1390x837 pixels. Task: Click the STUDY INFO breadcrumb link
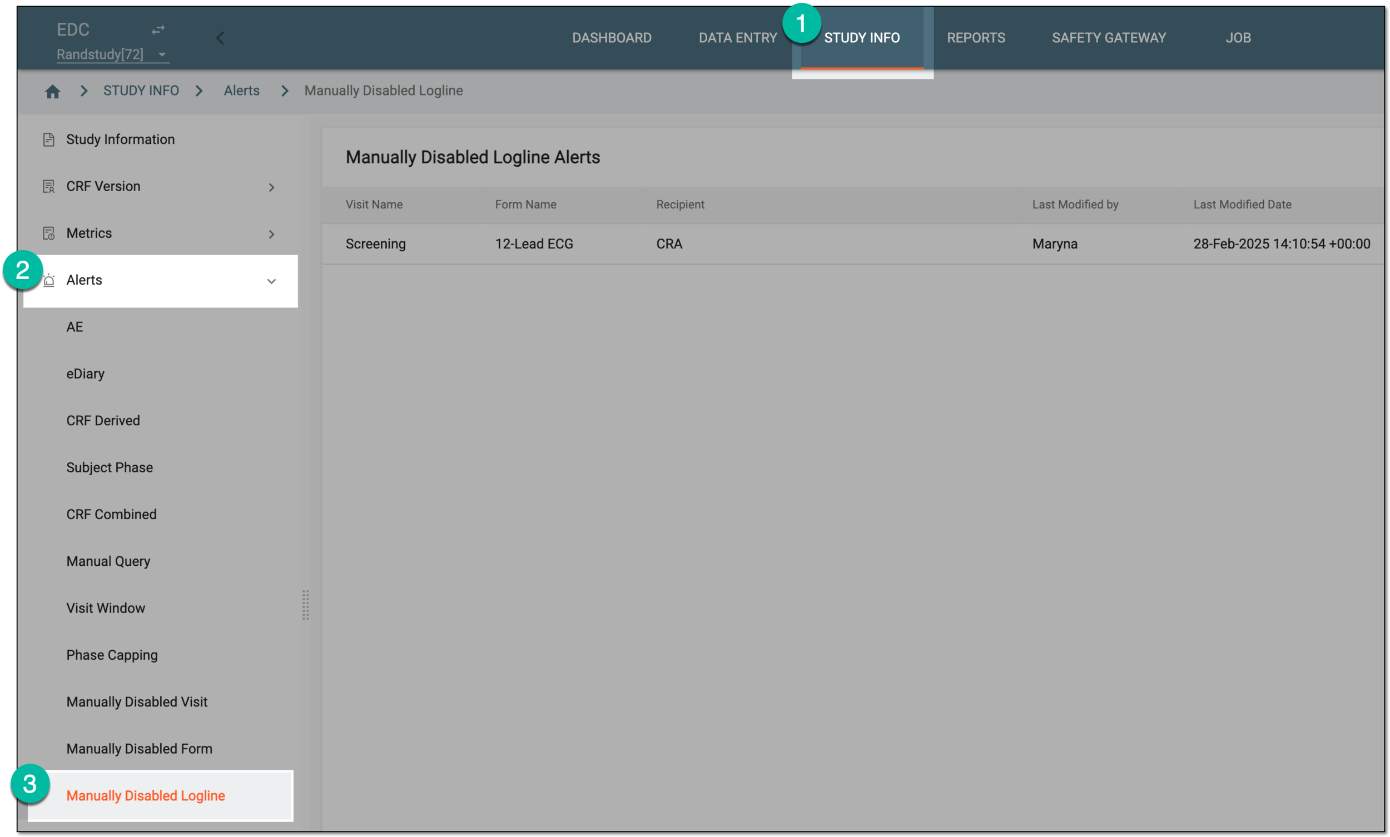[x=141, y=91]
